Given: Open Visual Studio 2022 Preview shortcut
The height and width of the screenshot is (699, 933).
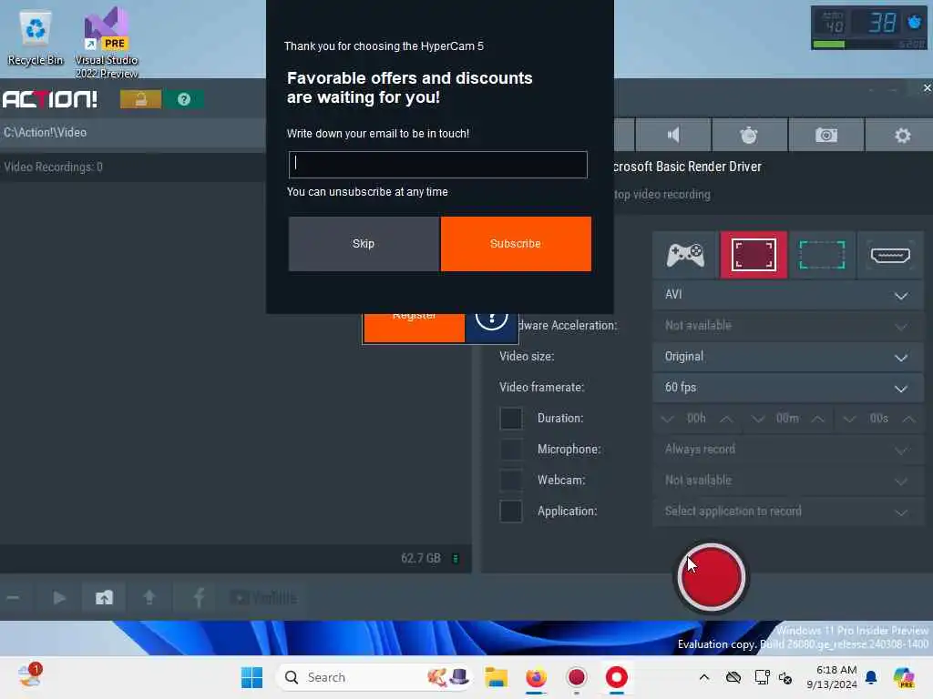Looking at the screenshot, I should click(x=107, y=43).
